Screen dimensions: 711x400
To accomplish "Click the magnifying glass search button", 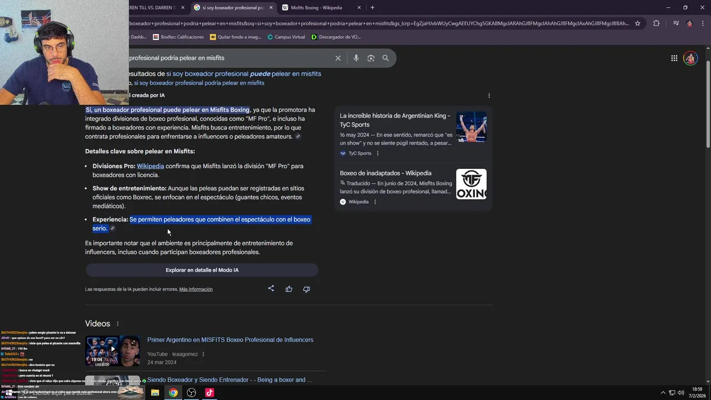I will point(385,58).
